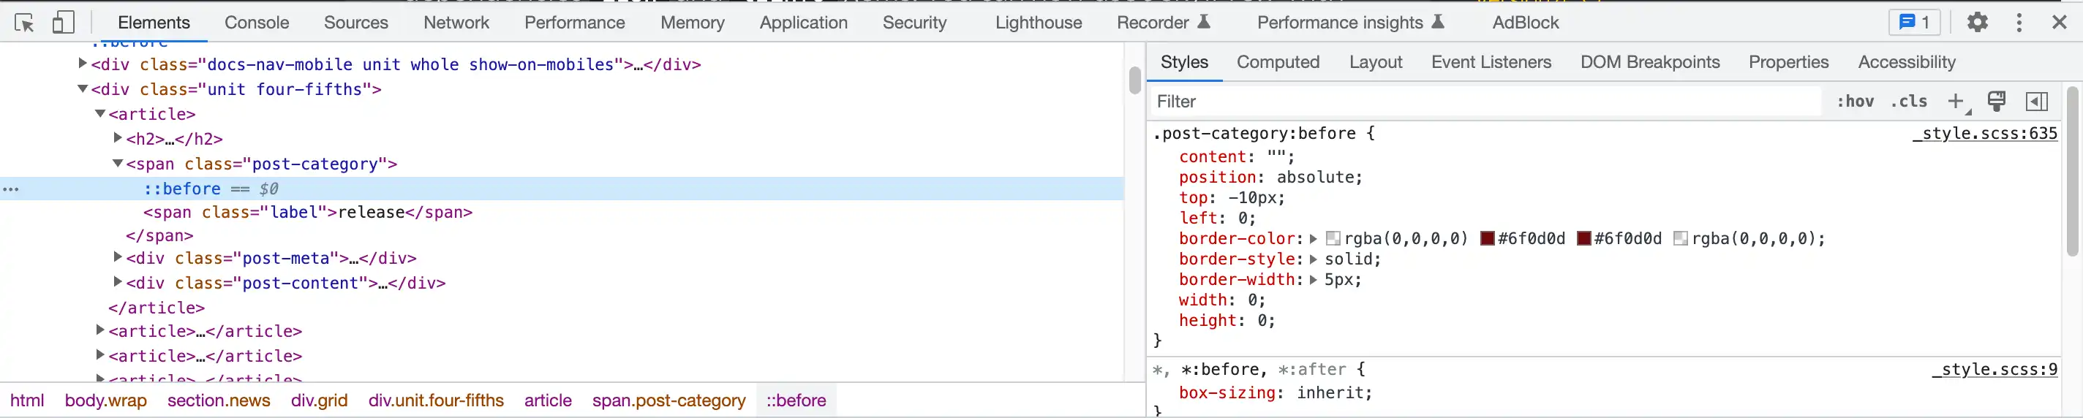
Task: Open the _style.scss:635 source link
Action: [x=1984, y=134]
